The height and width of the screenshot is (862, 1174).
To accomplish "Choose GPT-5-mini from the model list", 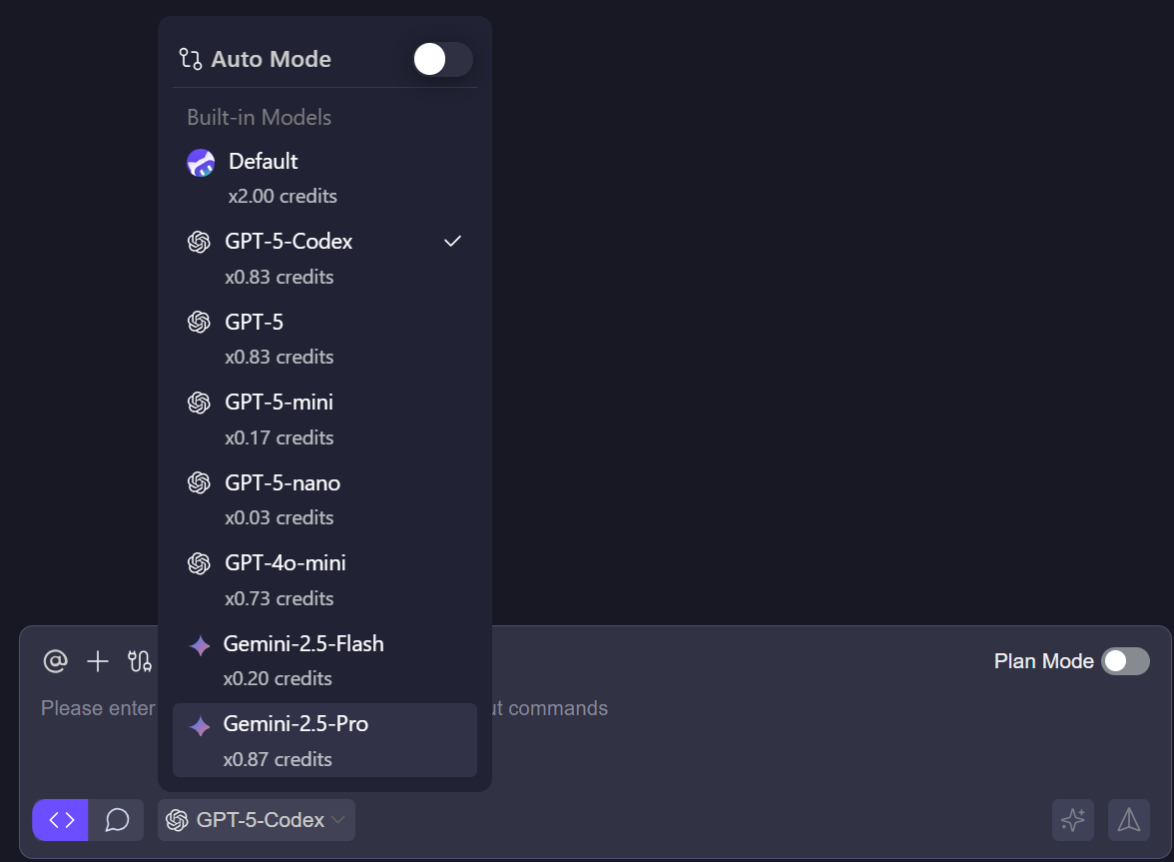I will tap(324, 419).
